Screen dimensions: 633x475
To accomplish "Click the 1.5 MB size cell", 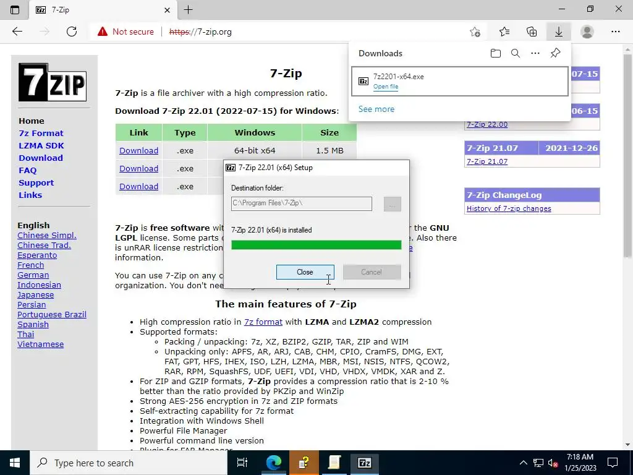I will (x=329, y=151).
